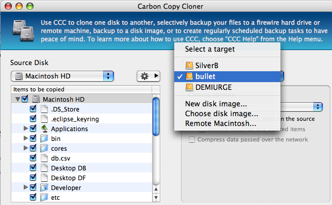Click the bin folder icon

44,138
